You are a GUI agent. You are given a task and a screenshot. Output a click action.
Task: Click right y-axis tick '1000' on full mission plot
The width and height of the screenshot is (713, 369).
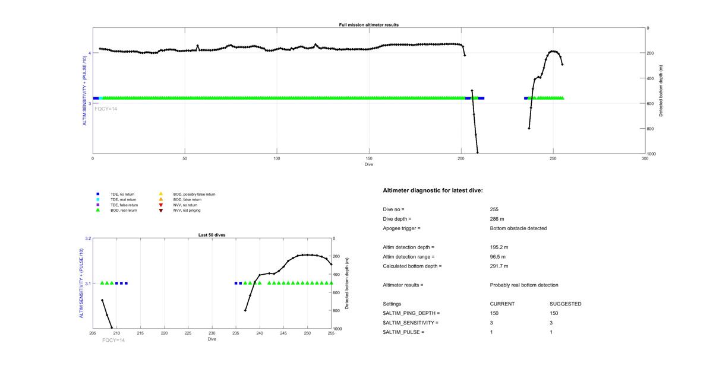click(x=652, y=154)
